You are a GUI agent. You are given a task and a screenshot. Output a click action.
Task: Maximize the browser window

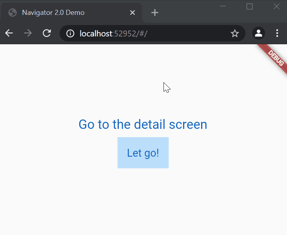point(249,6)
